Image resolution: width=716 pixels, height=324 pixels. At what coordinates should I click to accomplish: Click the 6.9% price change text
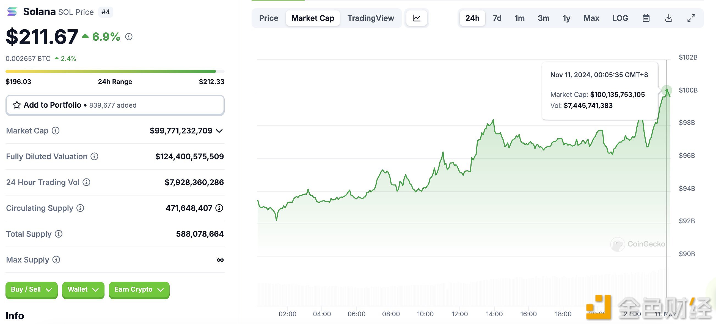(106, 37)
